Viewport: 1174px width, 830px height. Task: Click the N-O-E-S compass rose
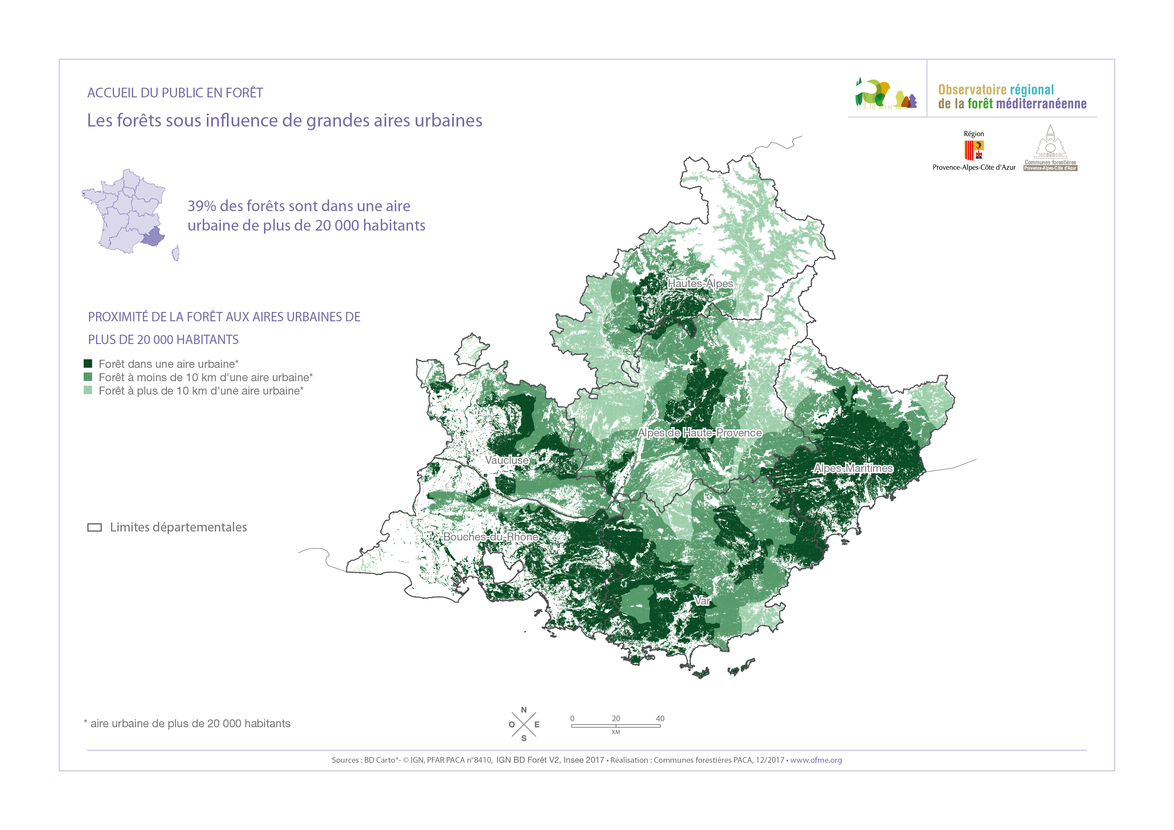point(524,724)
